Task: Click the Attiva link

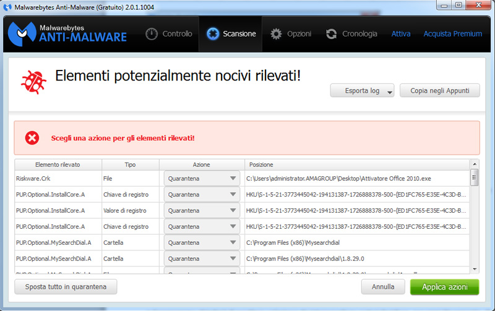Action: (401, 34)
